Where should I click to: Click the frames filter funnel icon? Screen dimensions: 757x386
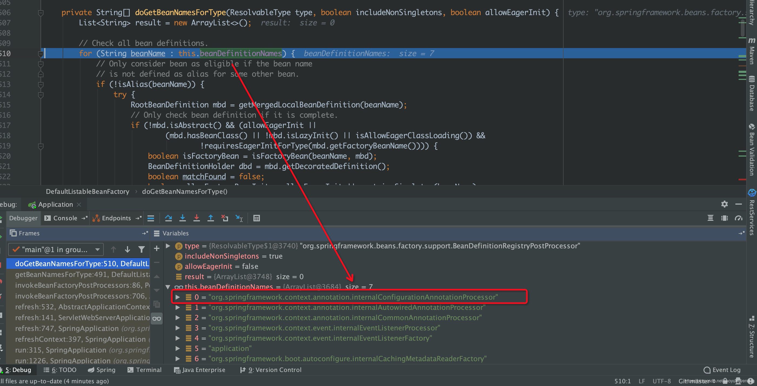[x=141, y=249]
